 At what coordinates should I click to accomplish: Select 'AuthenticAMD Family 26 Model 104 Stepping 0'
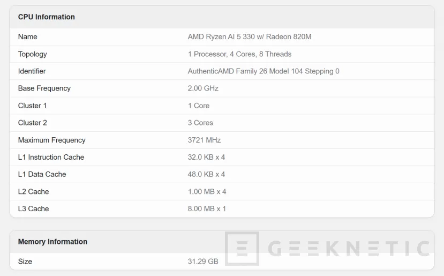coord(264,71)
